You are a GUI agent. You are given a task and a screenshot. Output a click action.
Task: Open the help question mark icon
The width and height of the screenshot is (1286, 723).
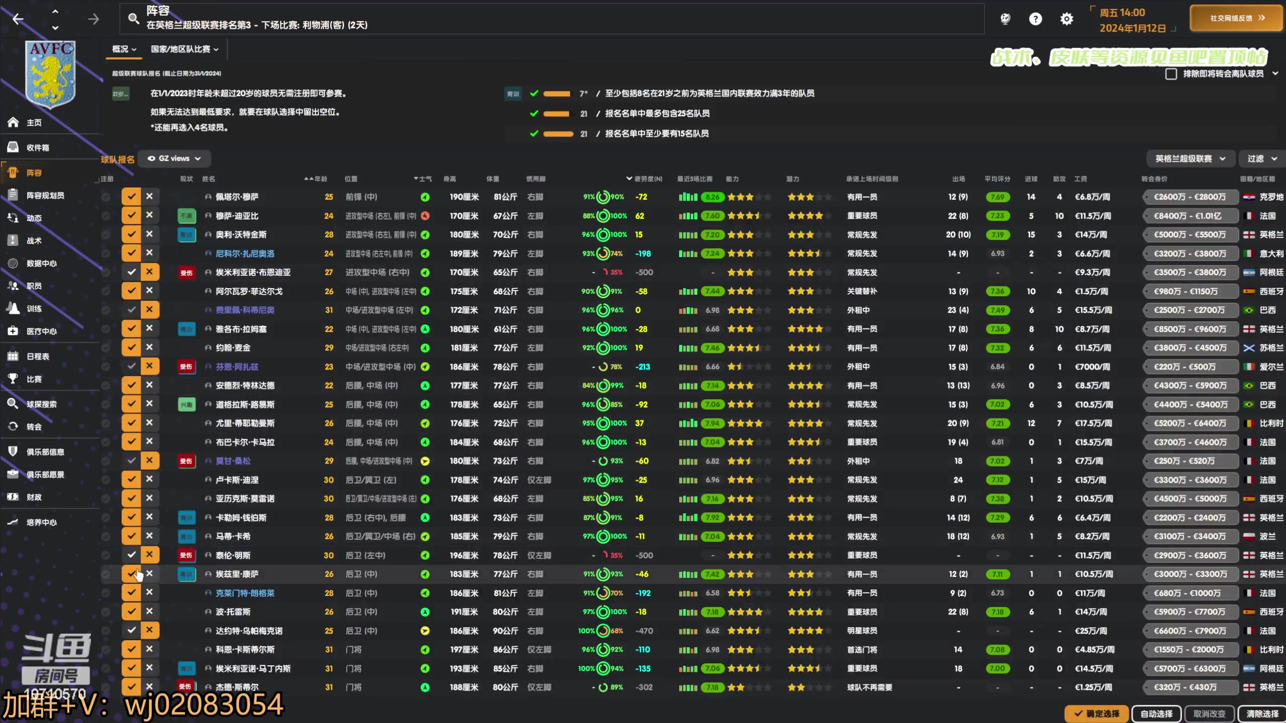tap(1035, 19)
